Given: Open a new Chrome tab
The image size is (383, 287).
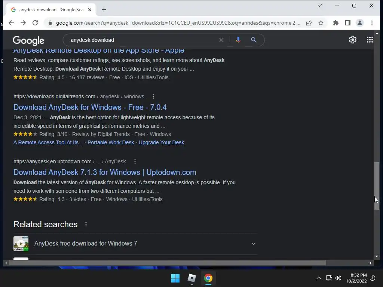Looking at the screenshot, I should 104,10.
